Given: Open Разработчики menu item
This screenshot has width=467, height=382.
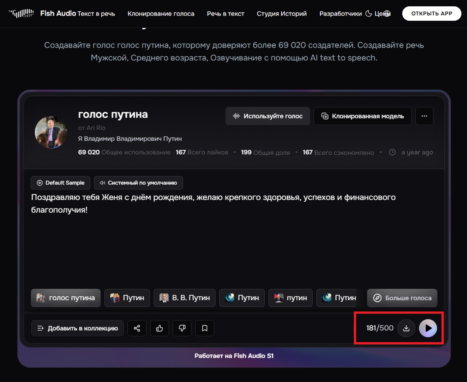Looking at the screenshot, I should point(341,14).
